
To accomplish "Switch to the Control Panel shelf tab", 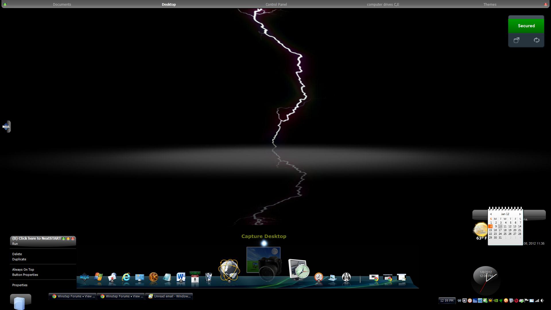I will point(276,4).
